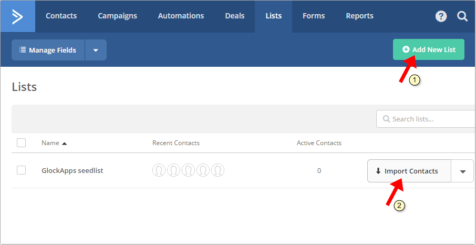Open the help question mark icon
This screenshot has width=476, height=245.
[x=441, y=16]
